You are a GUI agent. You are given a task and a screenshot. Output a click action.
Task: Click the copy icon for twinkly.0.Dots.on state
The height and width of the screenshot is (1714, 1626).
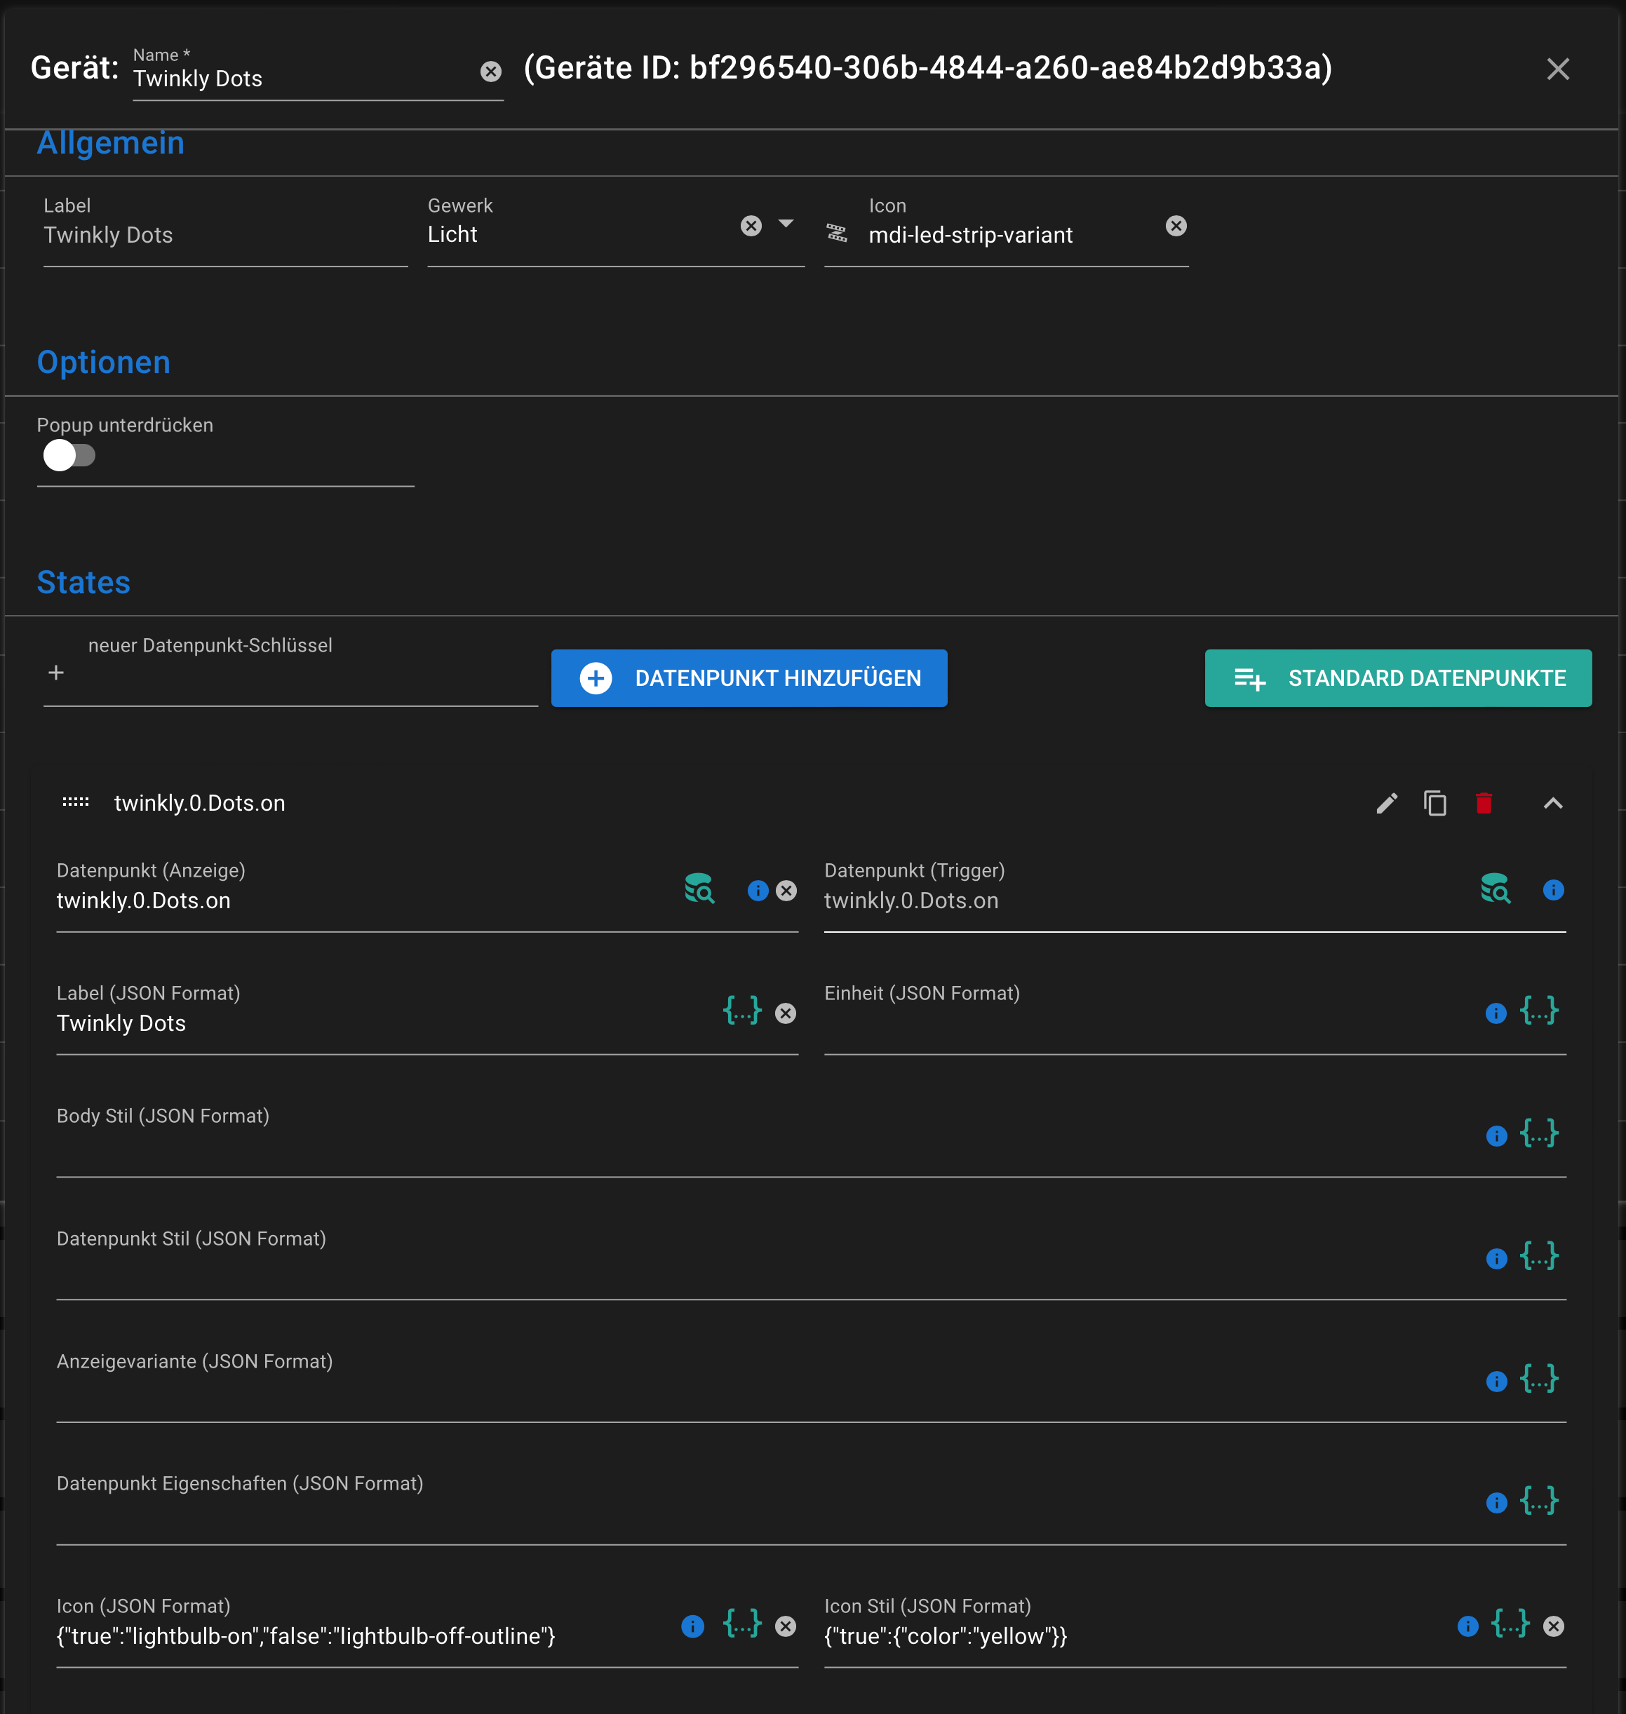(x=1434, y=803)
